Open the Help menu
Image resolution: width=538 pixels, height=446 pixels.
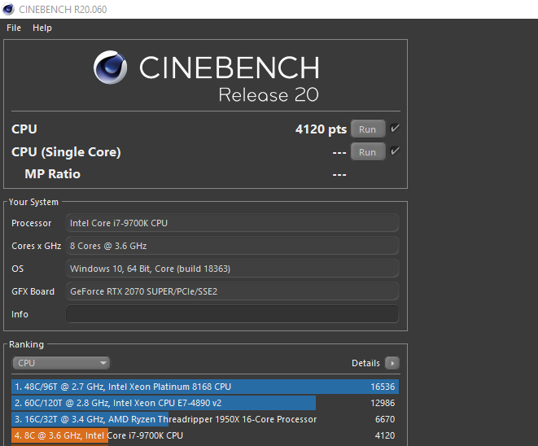42,28
